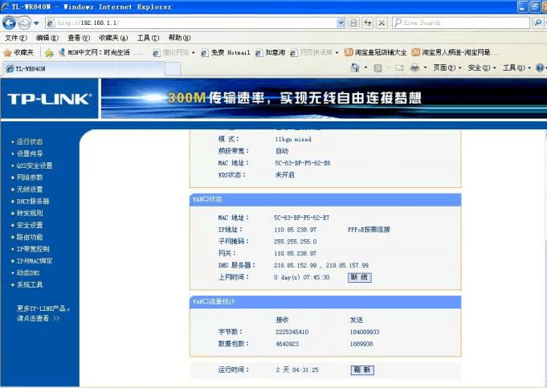
Task: Click the Home icon in command bar
Action: [355, 68]
